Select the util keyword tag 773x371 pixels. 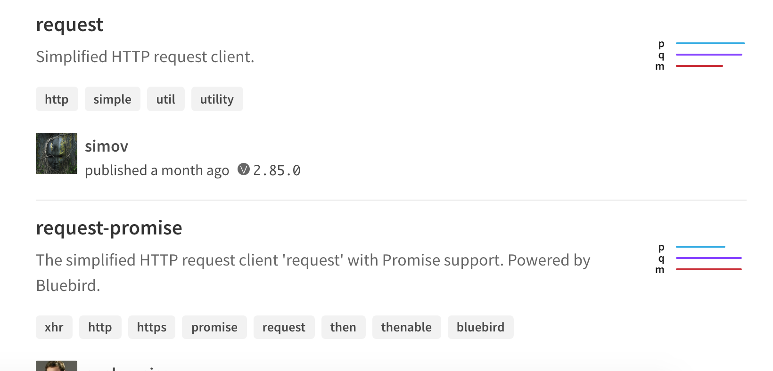pyautogui.click(x=165, y=99)
